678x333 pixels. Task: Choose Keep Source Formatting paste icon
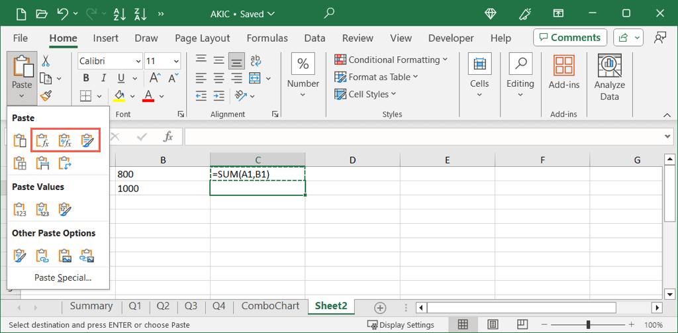pos(88,140)
